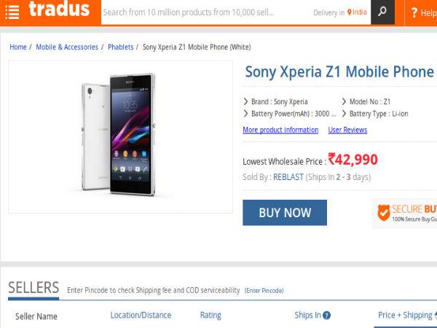Open the User Reviews link
The image size is (437, 328).
point(347,130)
